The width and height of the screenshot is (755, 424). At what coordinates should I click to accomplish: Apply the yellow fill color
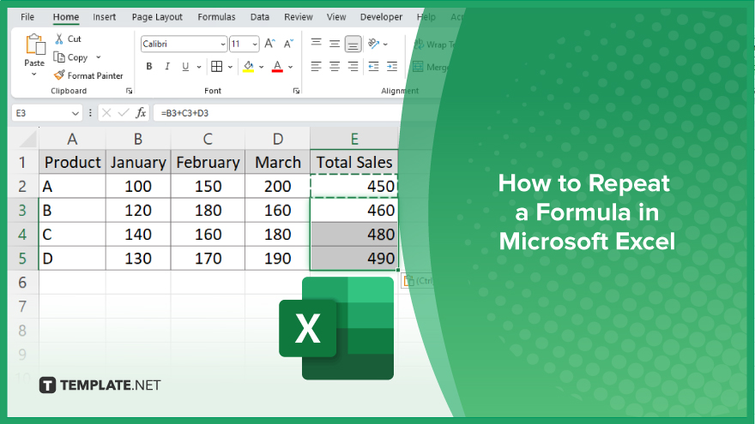point(249,66)
